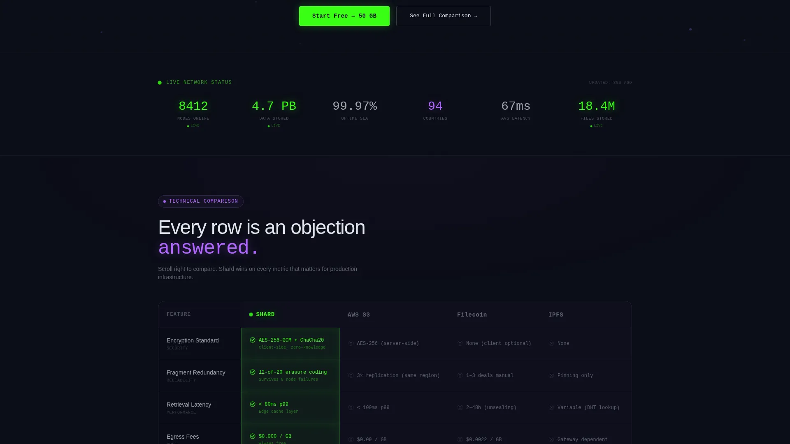
Task: Click the cross icon beside AES-256 (server-side)
Action: (x=351, y=343)
